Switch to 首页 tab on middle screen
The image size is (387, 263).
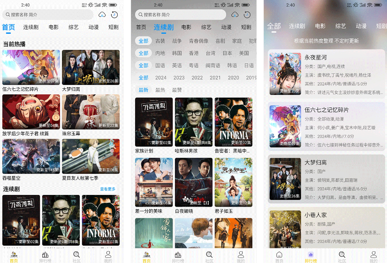(x=141, y=27)
